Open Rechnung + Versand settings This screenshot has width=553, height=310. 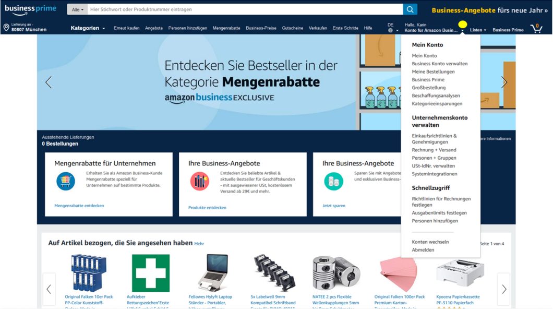tap(434, 150)
